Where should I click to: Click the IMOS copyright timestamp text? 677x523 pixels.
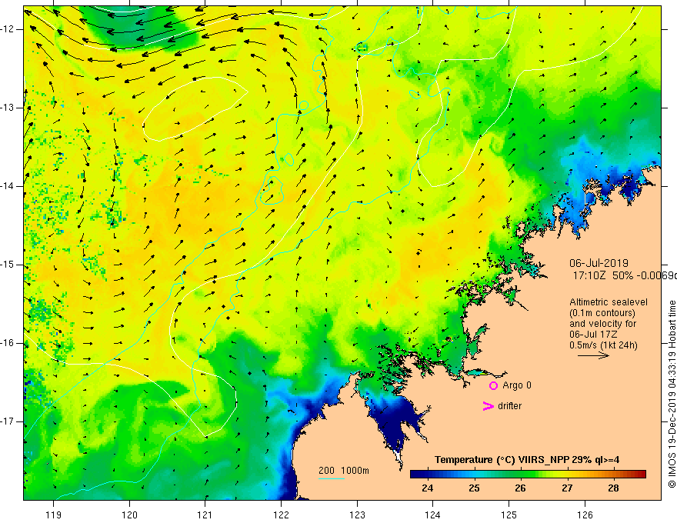point(672,395)
